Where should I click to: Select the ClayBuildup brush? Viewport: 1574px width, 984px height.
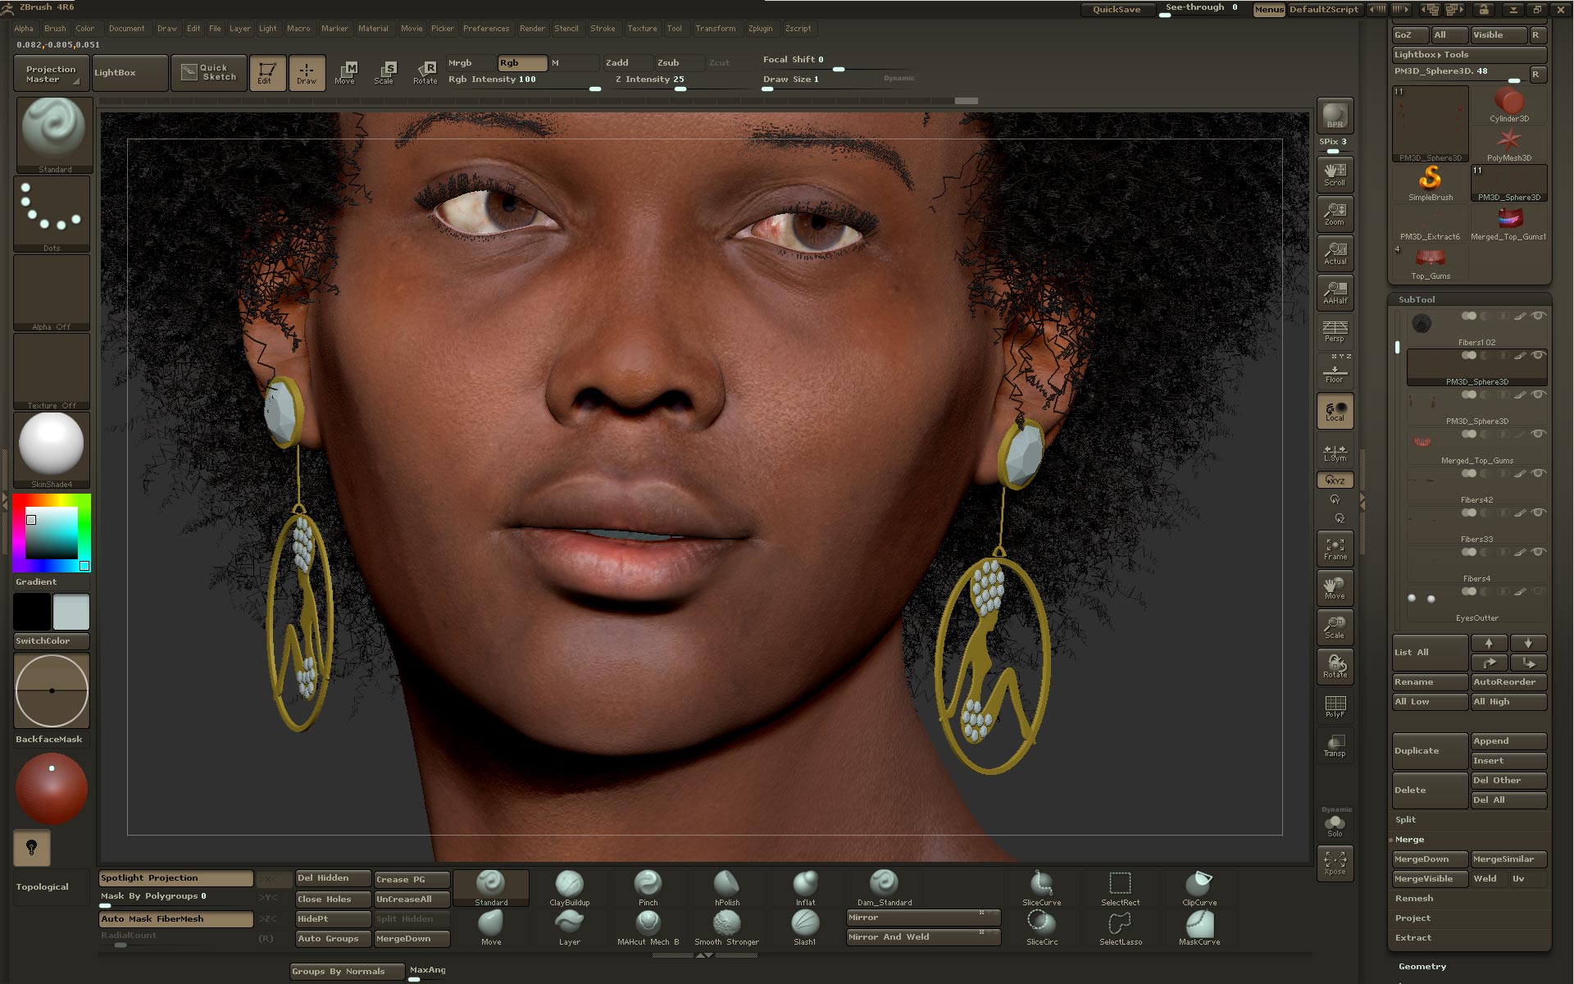[x=569, y=888]
